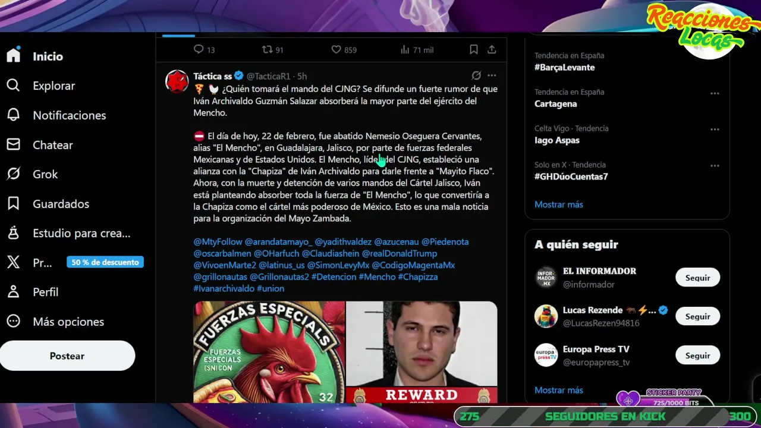Click the @Claudiashein mention

click(331, 253)
